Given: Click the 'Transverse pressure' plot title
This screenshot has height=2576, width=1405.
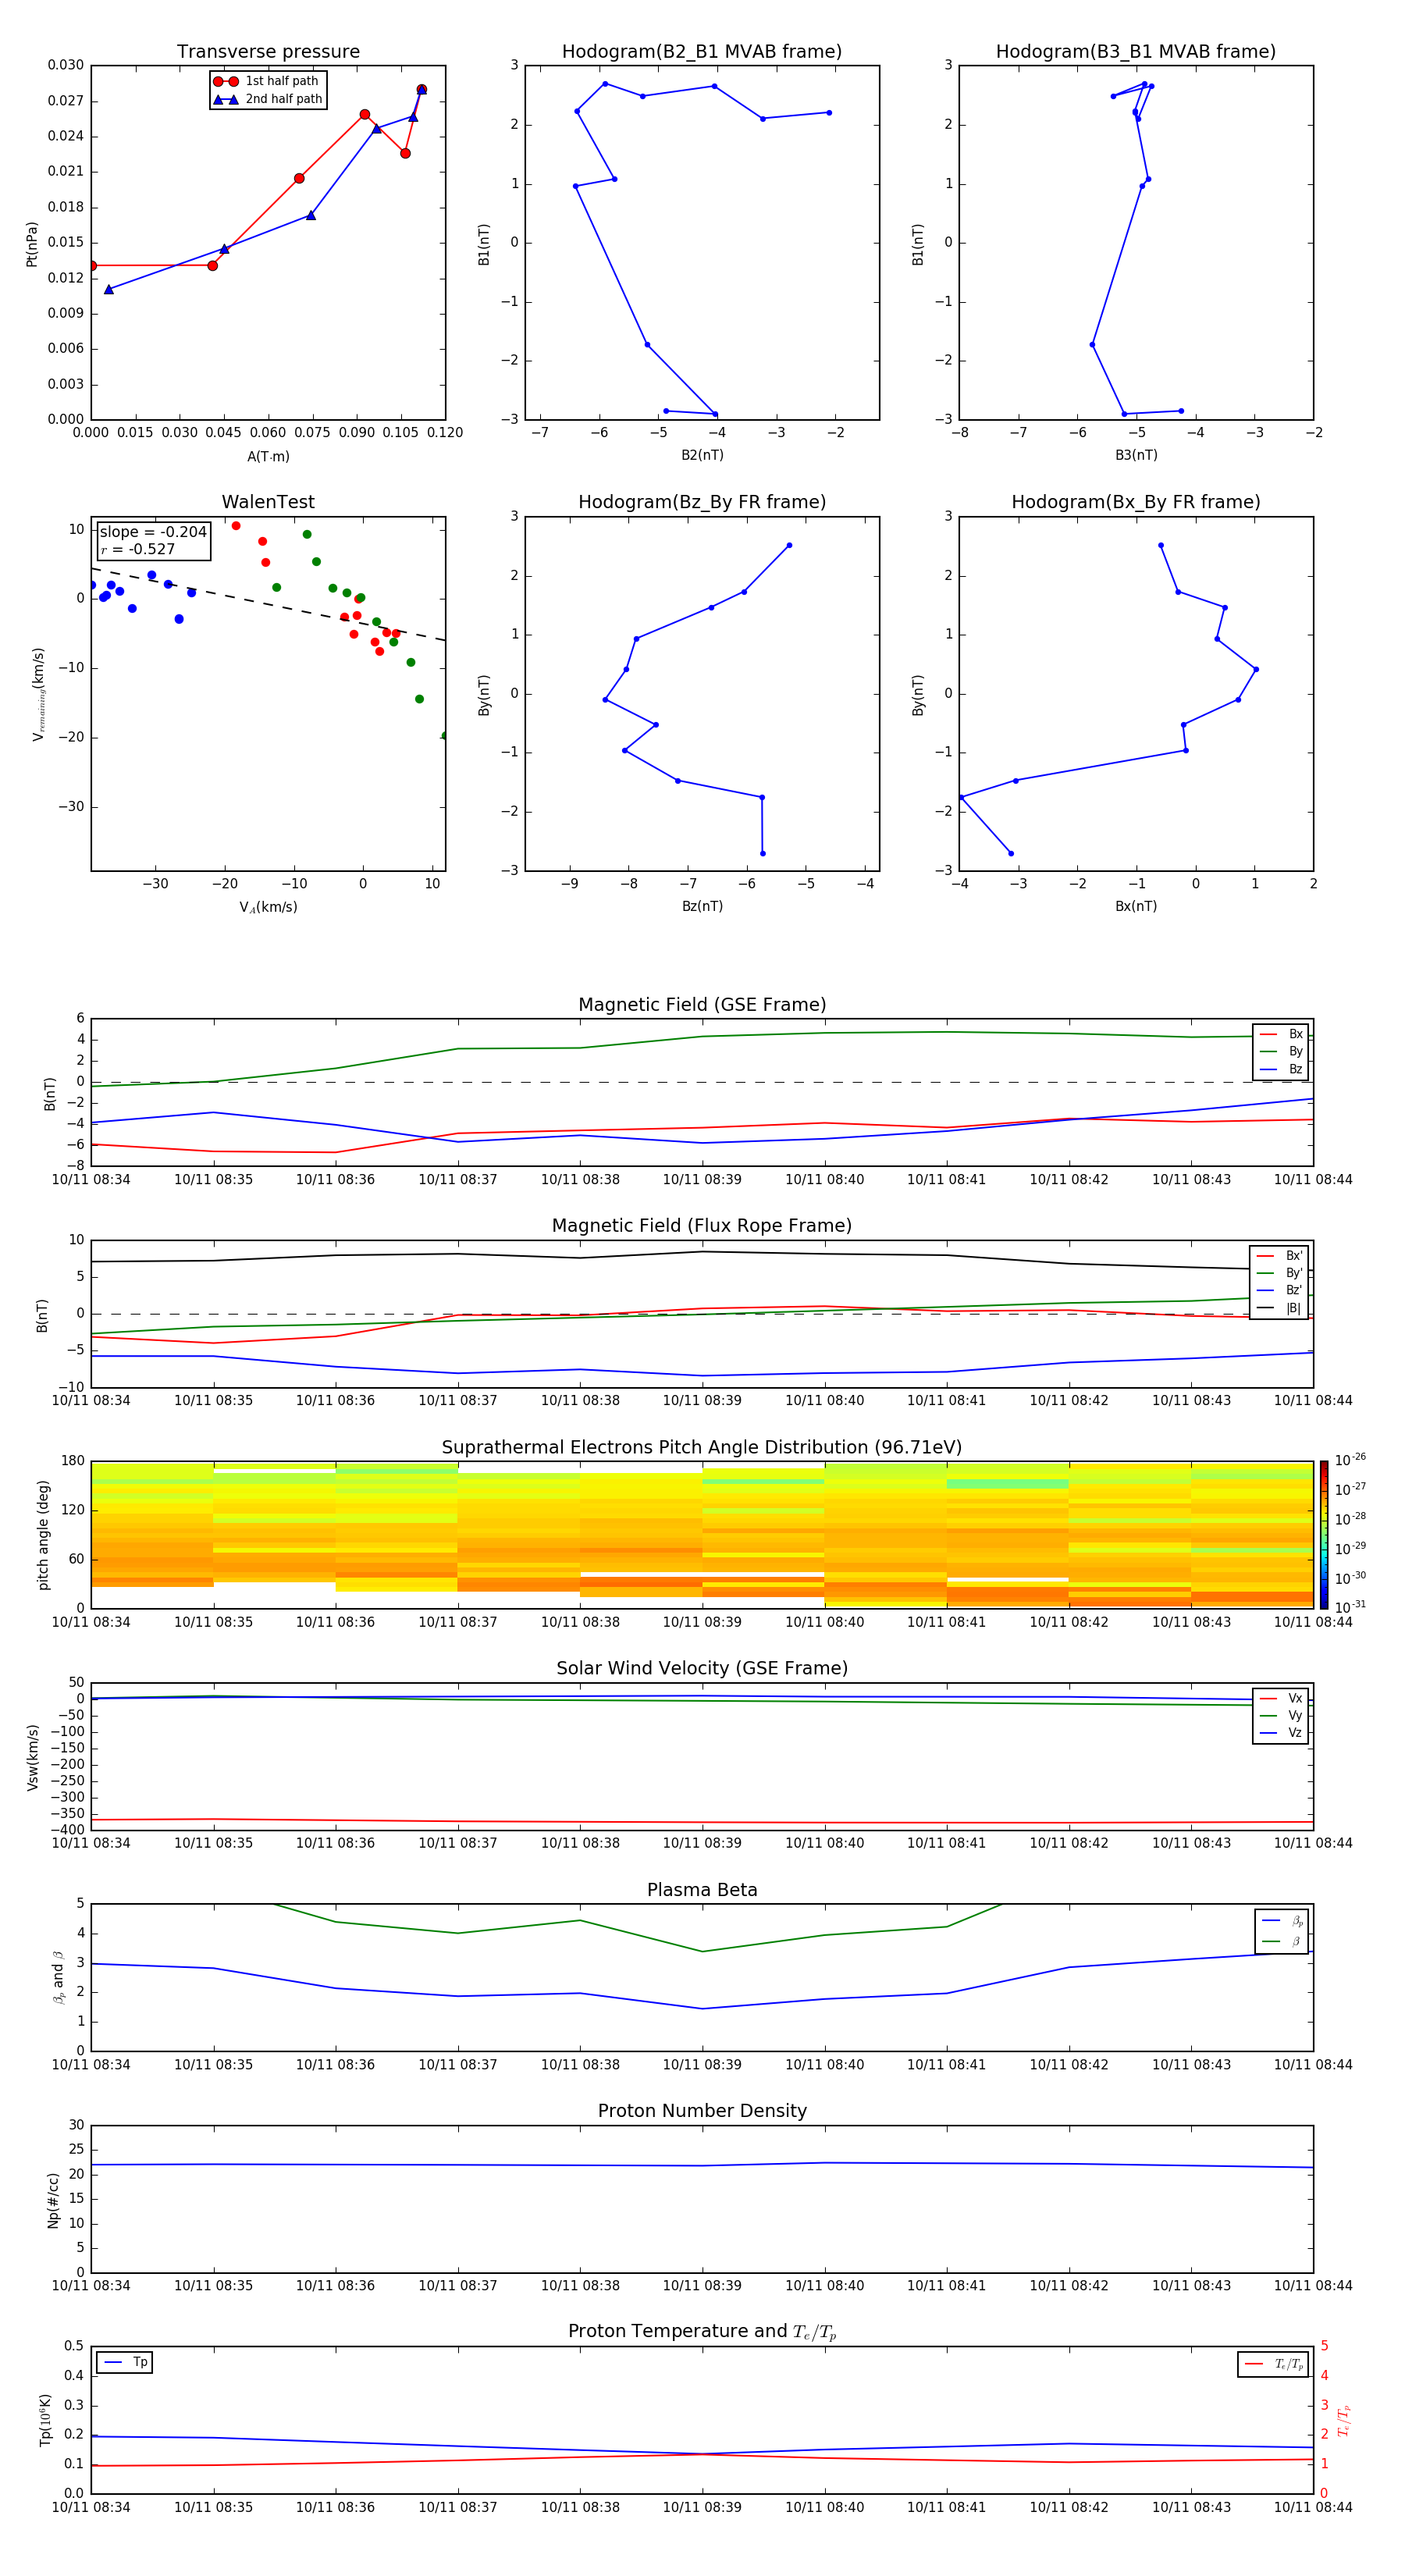Looking at the screenshot, I should [x=268, y=52].
